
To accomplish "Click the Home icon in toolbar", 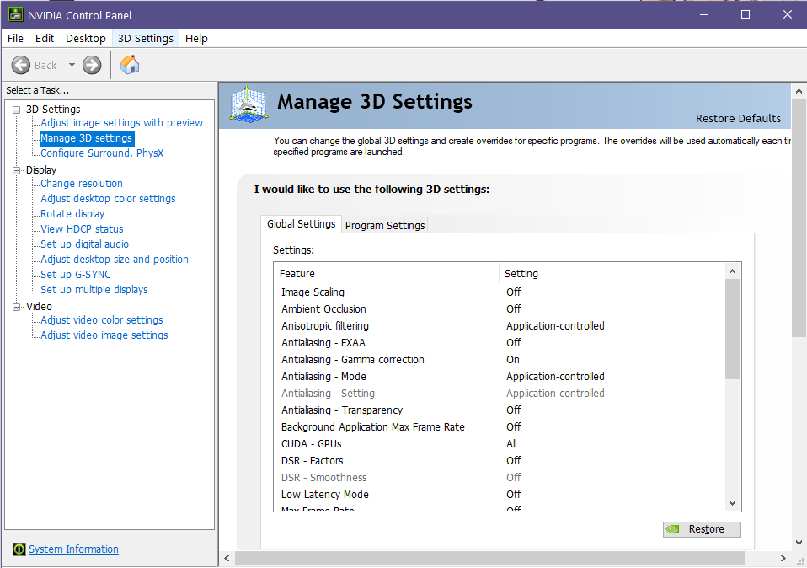I will coord(130,65).
